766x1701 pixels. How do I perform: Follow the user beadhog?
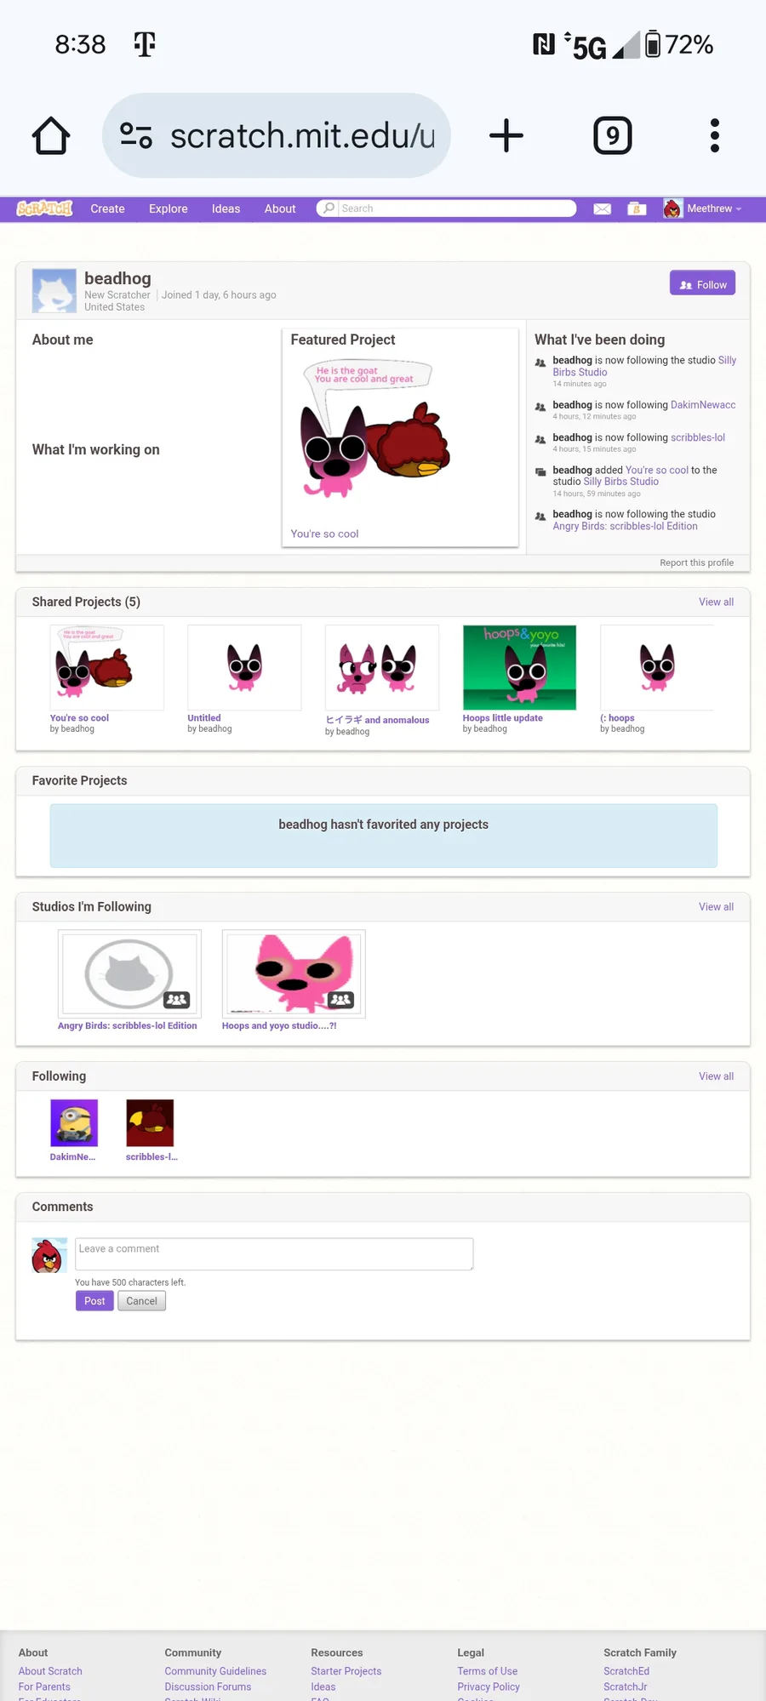(x=703, y=284)
